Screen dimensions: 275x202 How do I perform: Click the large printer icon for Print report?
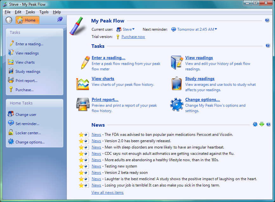83,104
